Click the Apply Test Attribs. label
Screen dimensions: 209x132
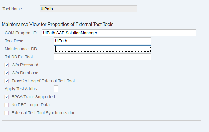[22, 89]
